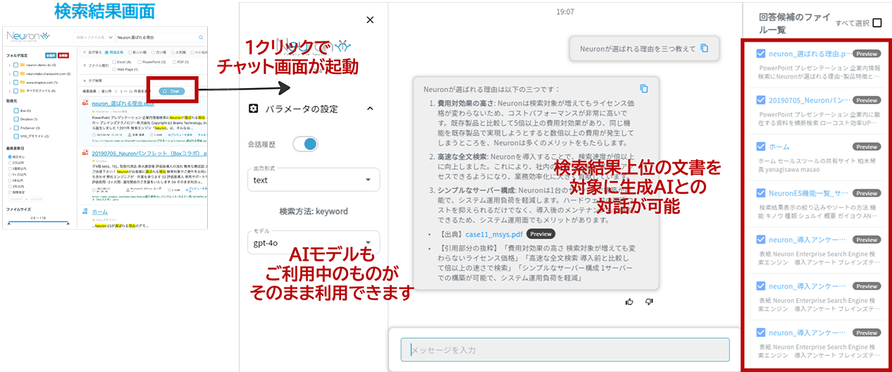
Task: Check the Excel (6) file type box
Action: [114, 62]
